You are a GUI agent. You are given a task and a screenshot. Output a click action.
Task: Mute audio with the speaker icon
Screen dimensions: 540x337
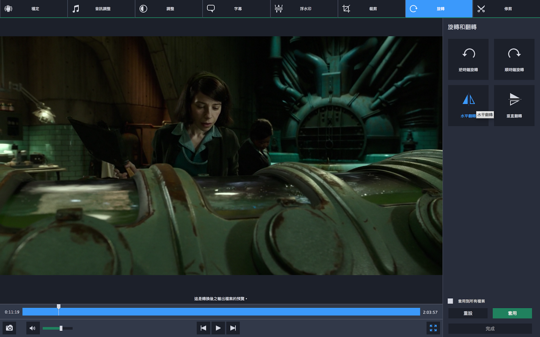click(x=33, y=328)
